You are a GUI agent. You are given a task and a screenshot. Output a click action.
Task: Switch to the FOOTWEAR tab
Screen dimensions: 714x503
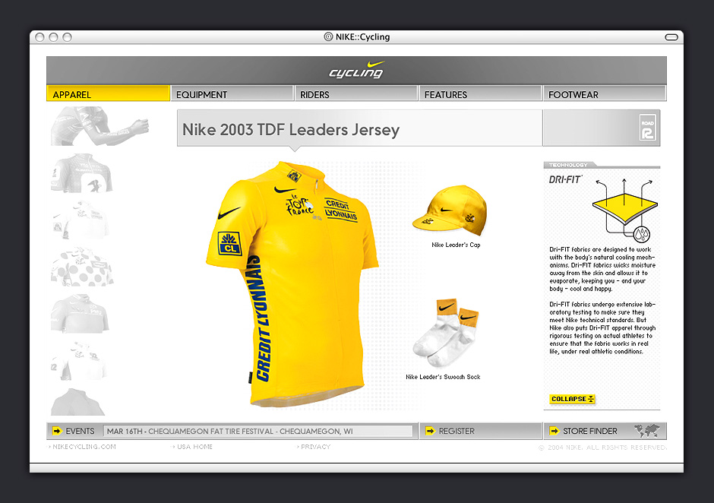click(x=605, y=94)
